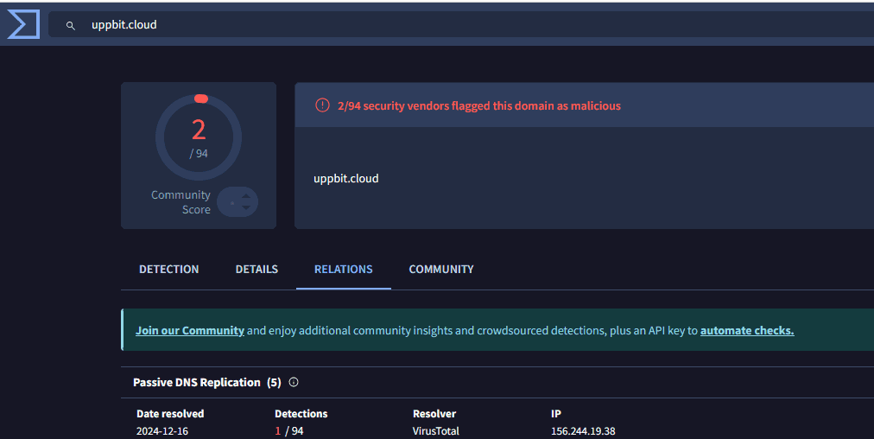This screenshot has height=439, width=874.
Task: Click the red malicious warning alert icon
Action: point(322,105)
